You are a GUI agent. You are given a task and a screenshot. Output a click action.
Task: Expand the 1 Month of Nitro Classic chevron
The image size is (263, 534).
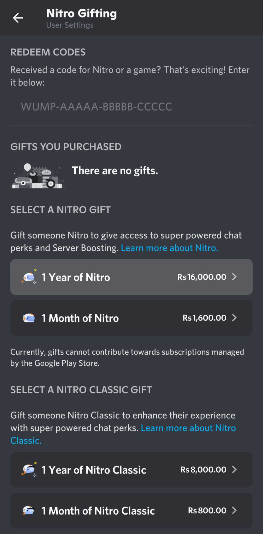pos(234,511)
